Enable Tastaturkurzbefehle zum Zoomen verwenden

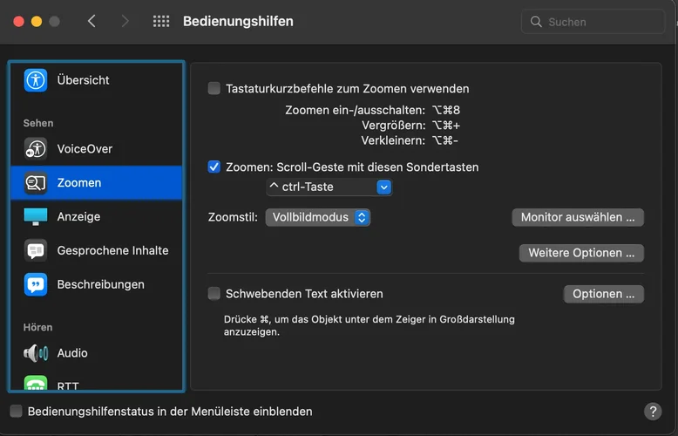214,88
